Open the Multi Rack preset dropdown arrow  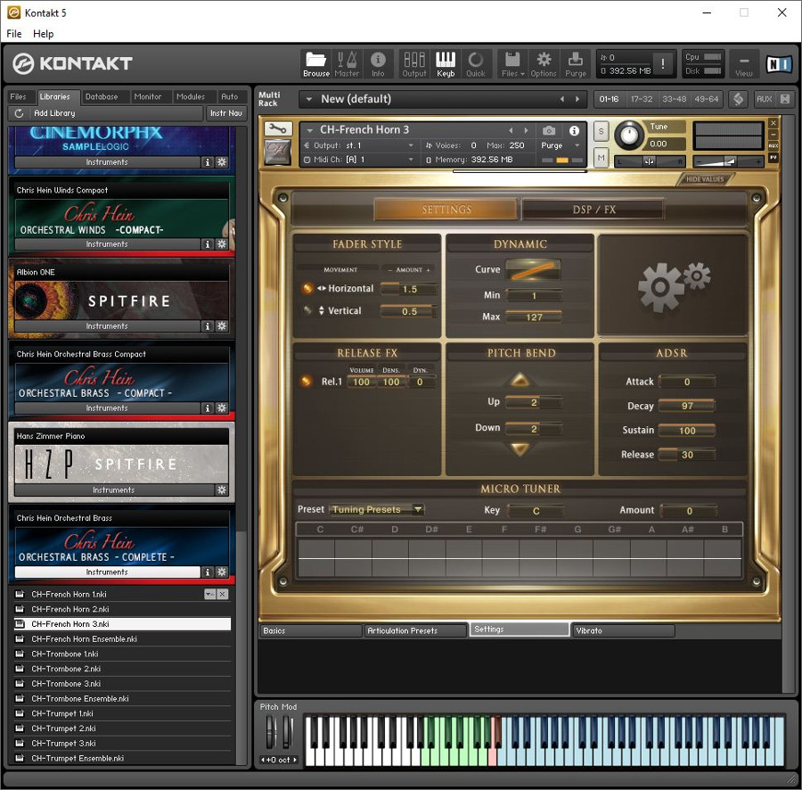coord(309,99)
